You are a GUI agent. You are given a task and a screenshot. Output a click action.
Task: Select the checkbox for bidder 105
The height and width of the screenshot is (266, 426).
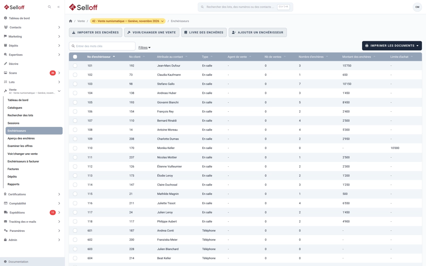(x=75, y=102)
